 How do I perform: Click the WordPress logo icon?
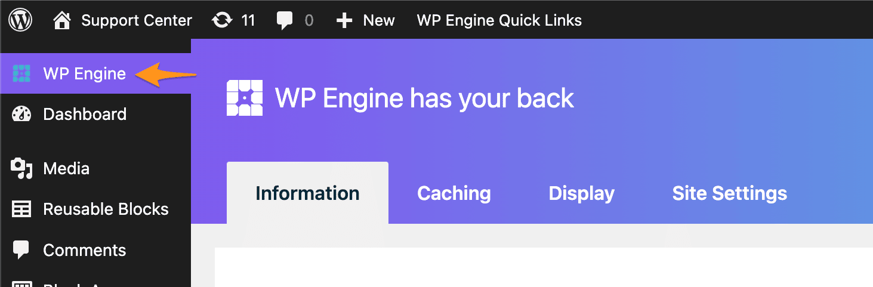[x=20, y=20]
